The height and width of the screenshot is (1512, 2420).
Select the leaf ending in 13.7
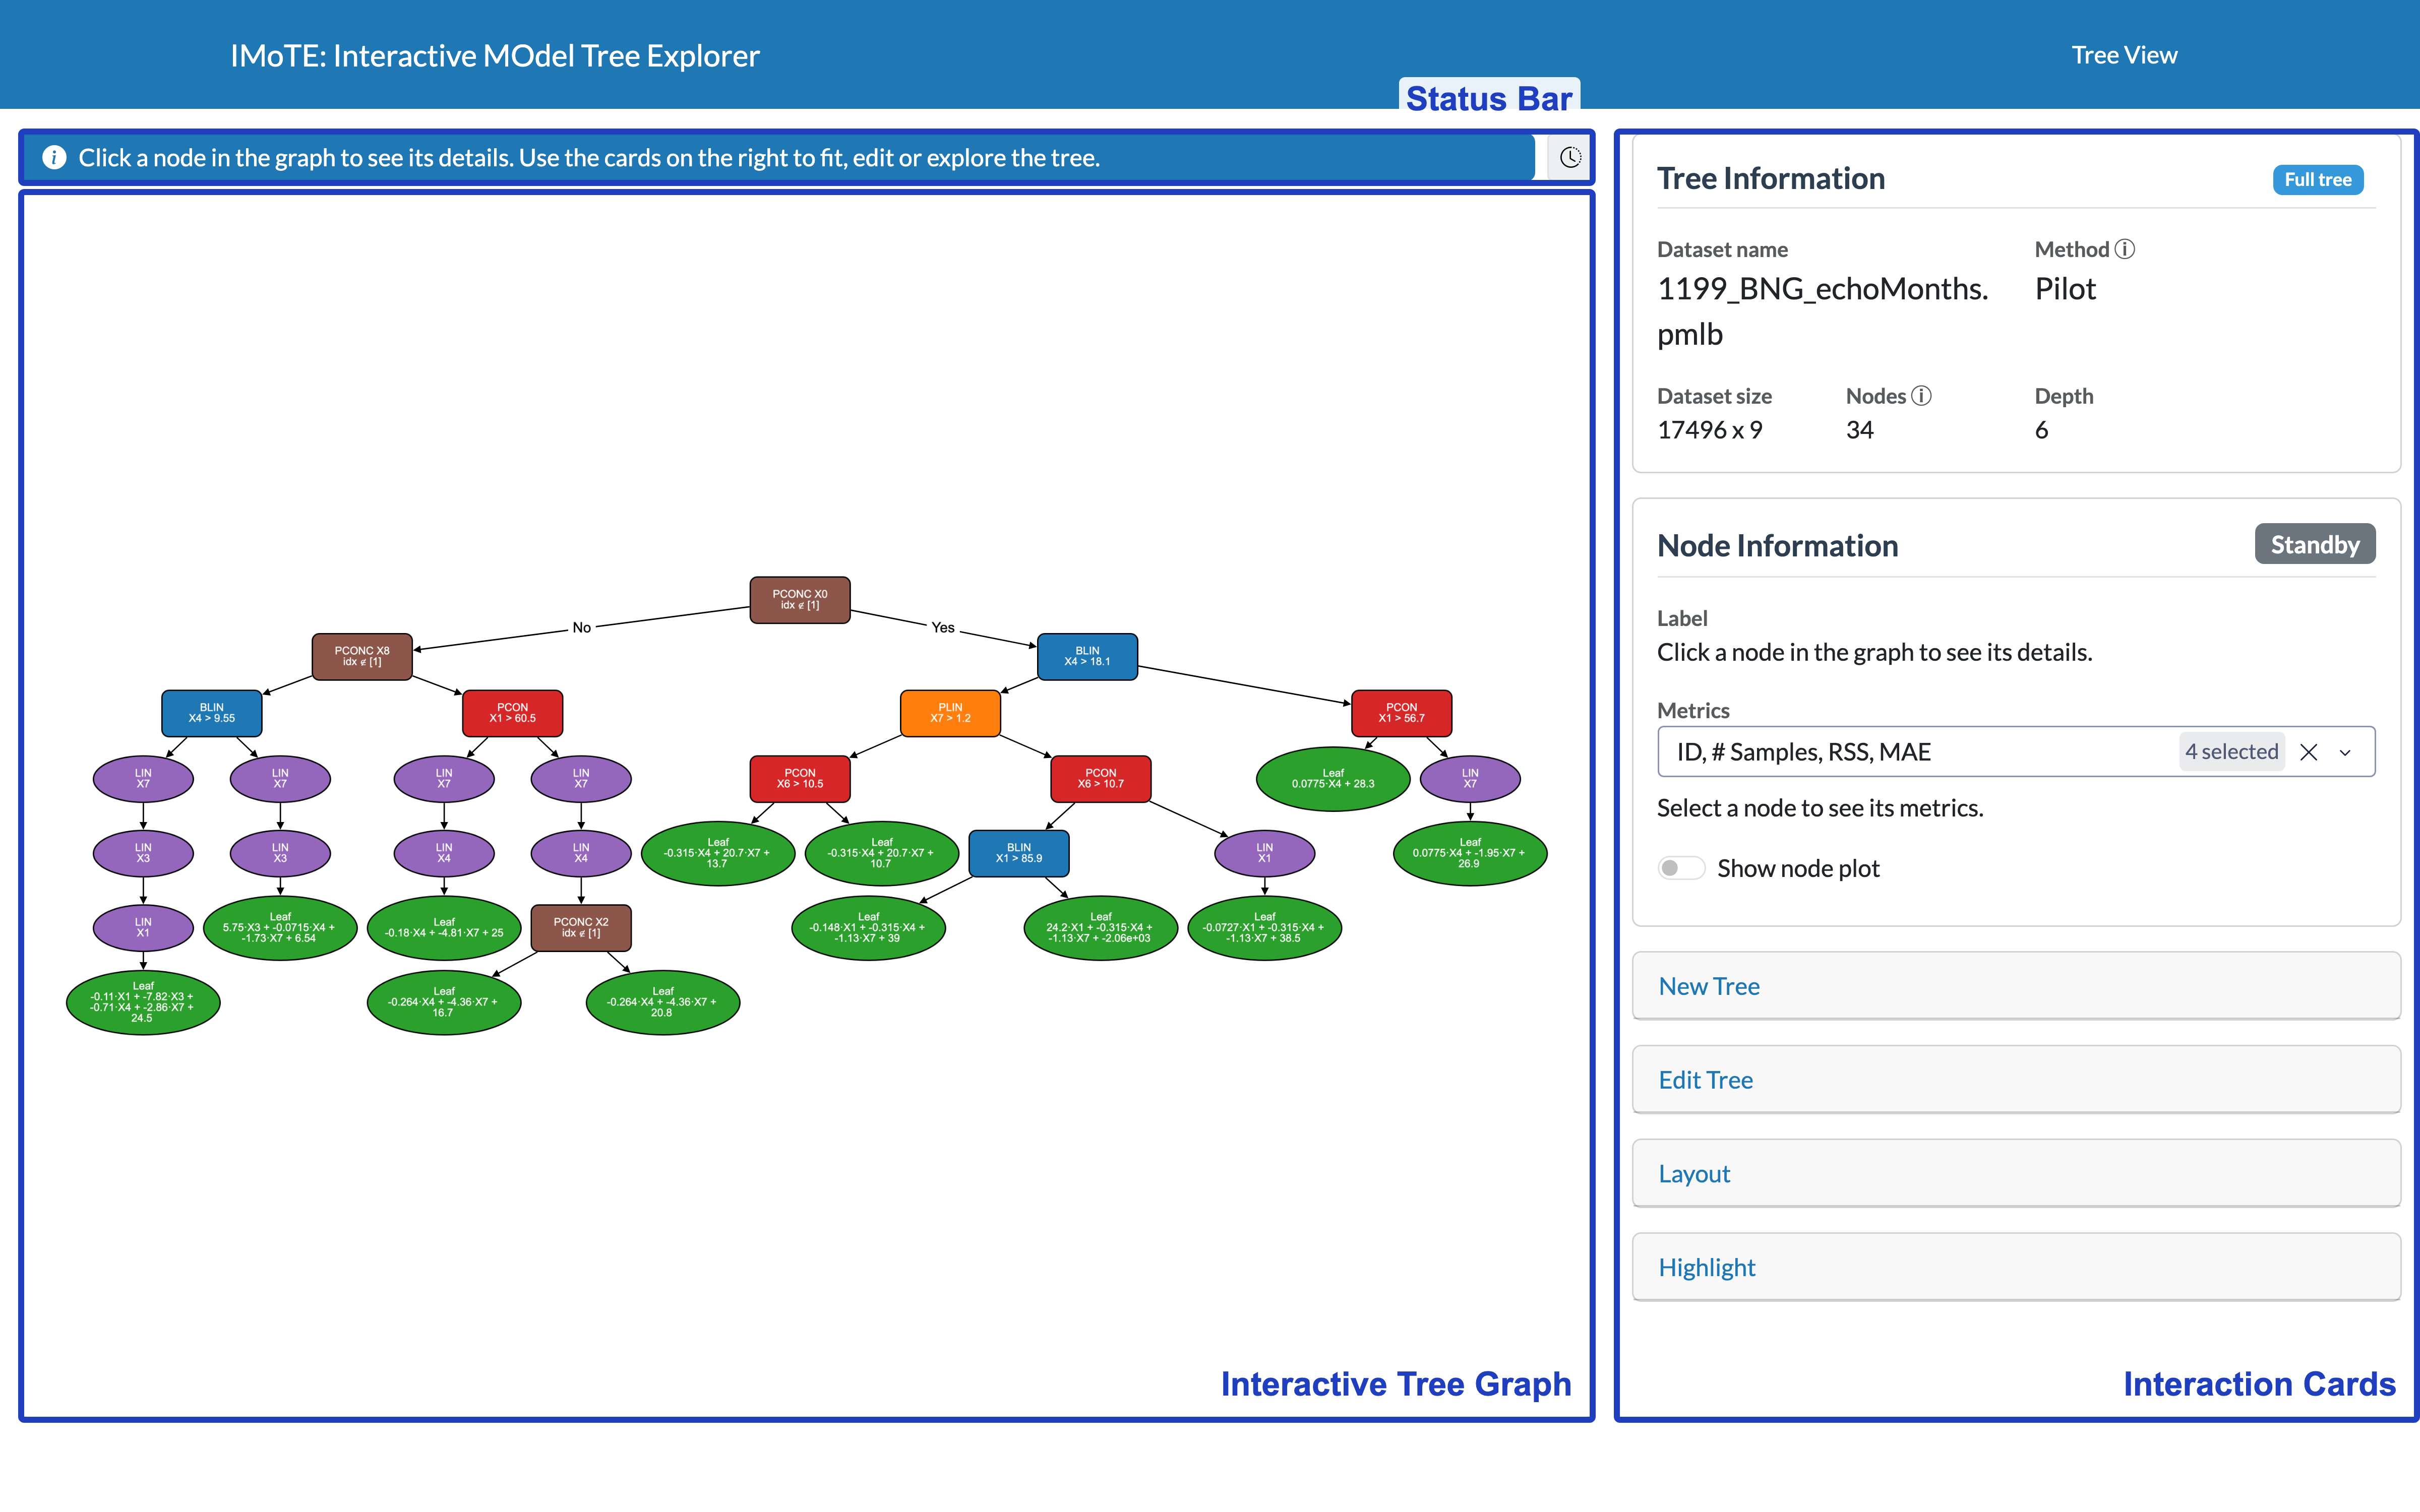(x=718, y=853)
